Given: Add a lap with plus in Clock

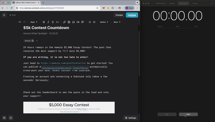Looking at the screenshot, I should 212,3.
